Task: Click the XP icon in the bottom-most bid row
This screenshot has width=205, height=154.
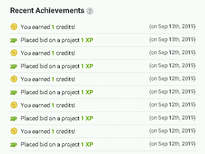Action: (x=13, y=145)
